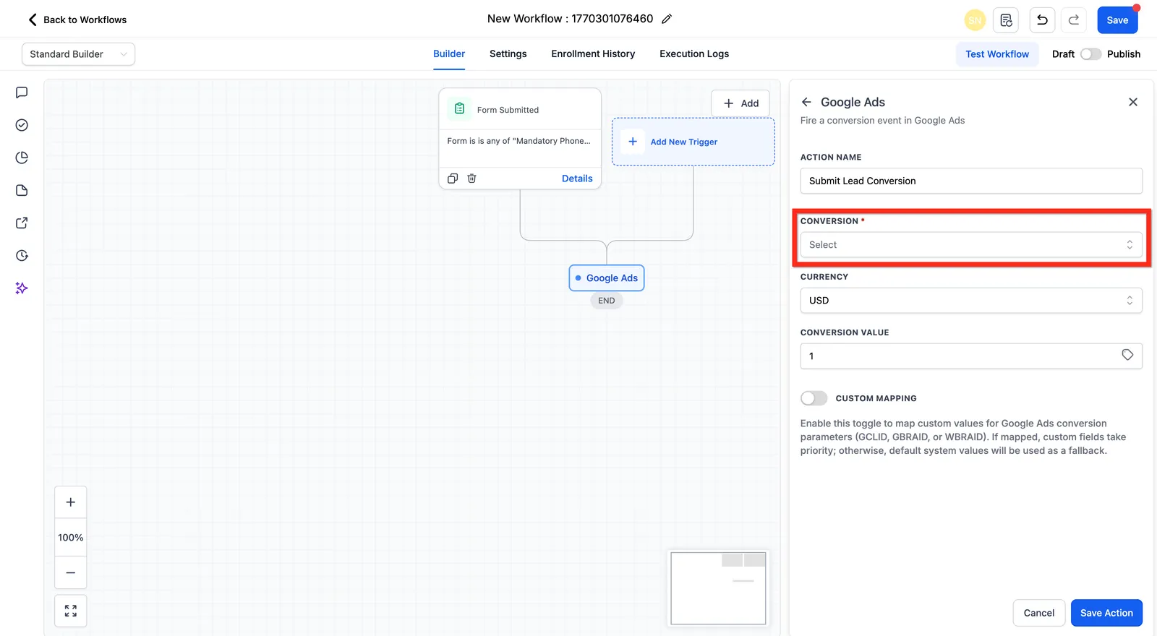This screenshot has height=636, width=1157.
Task: Undo the last change
Action: pyautogui.click(x=1042, y=20)
